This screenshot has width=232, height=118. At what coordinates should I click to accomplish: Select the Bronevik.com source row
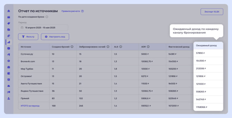[x=106, y=62]
